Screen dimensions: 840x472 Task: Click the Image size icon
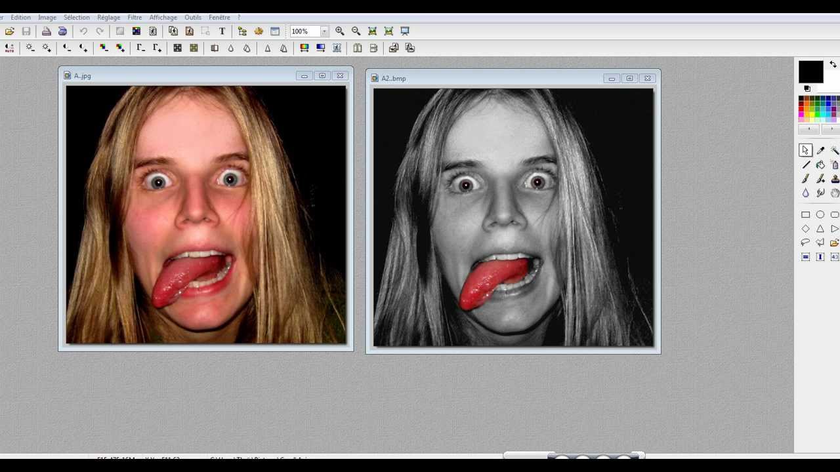coord(173,31)
